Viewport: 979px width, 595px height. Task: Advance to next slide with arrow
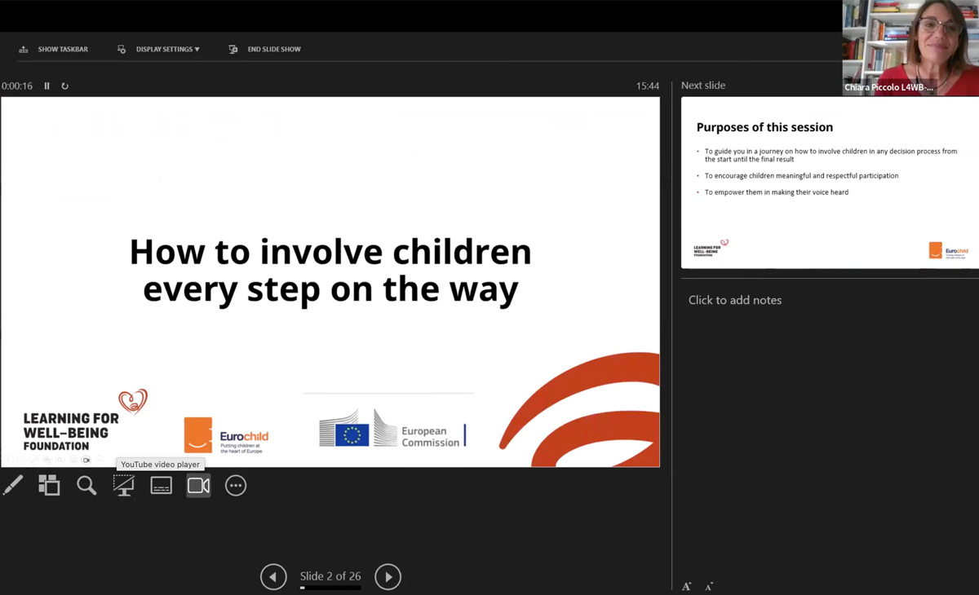point(388,577)
